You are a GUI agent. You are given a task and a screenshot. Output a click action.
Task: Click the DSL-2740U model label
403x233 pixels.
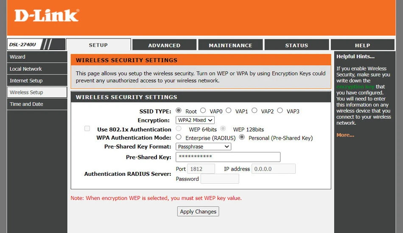click(22, 44)
